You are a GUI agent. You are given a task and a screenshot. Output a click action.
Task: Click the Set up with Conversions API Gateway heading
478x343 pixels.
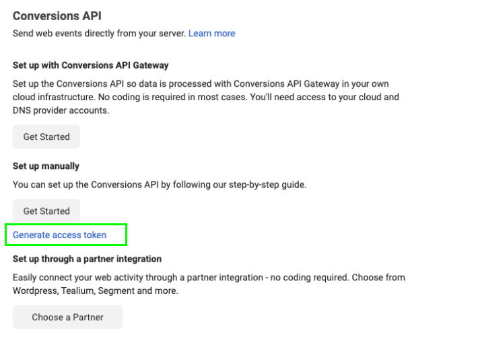(x=90, y=65)
